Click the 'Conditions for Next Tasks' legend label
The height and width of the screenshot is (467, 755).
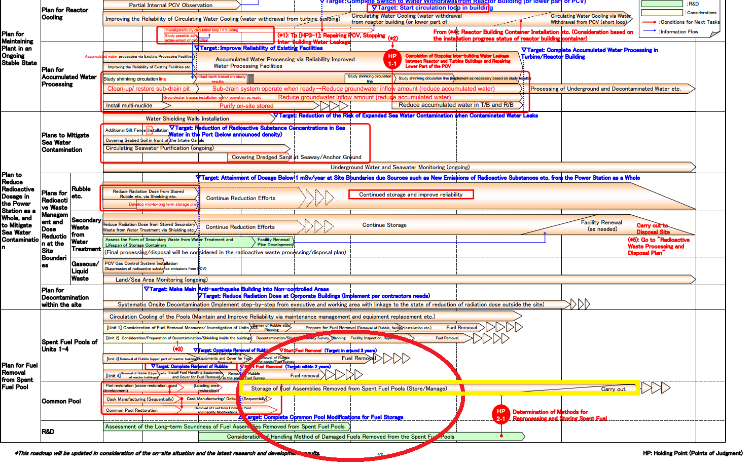[x=690, y=22]
